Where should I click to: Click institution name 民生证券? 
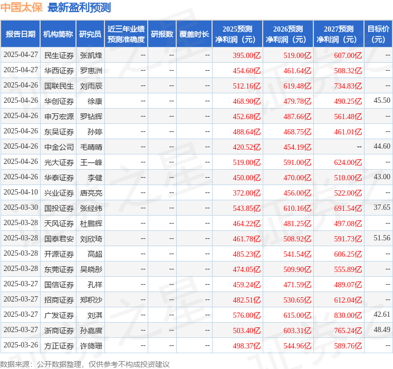click(59, 55)
